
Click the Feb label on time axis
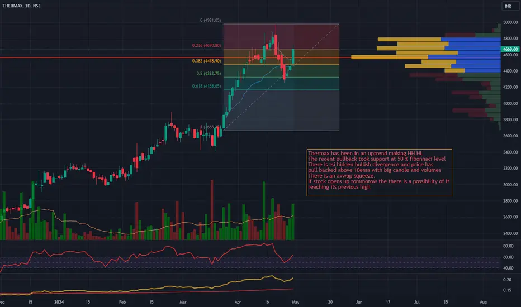[x=122, y=302]
